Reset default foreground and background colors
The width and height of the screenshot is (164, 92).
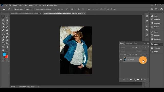click(3, 57)
